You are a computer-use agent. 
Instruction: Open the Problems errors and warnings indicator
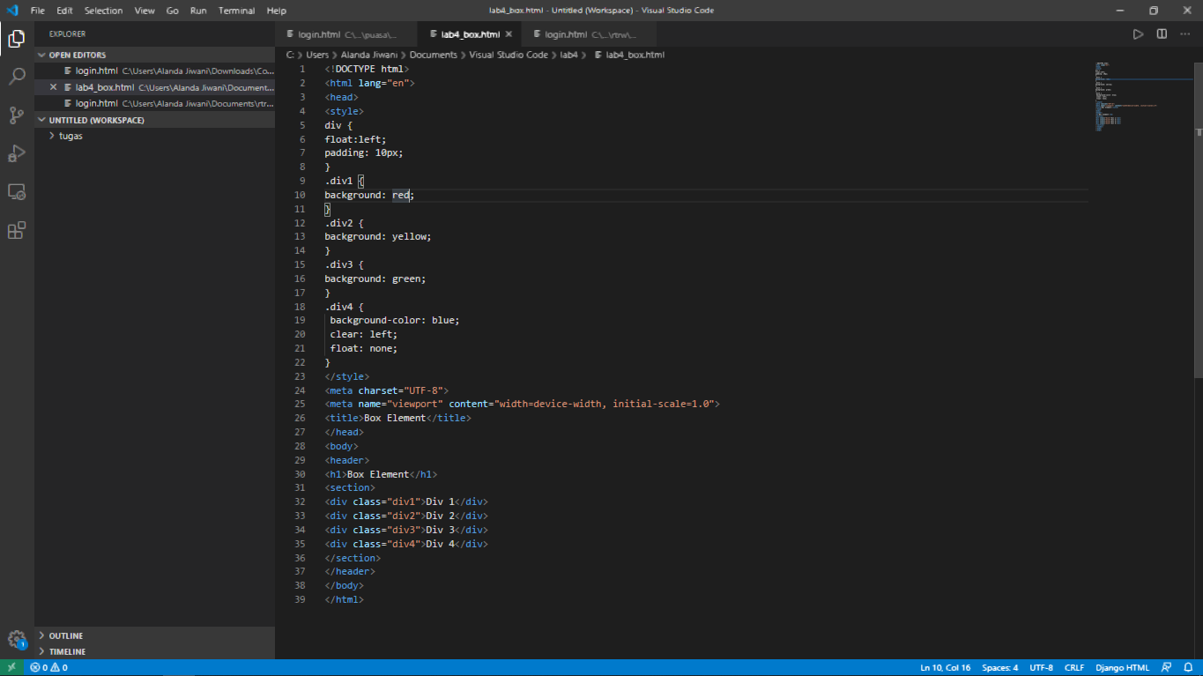point(48,667)
